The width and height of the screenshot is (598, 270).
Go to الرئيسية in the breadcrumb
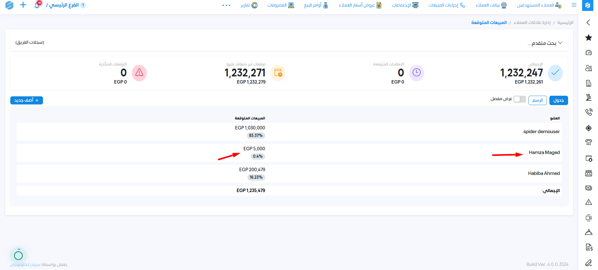coord(565,22)
